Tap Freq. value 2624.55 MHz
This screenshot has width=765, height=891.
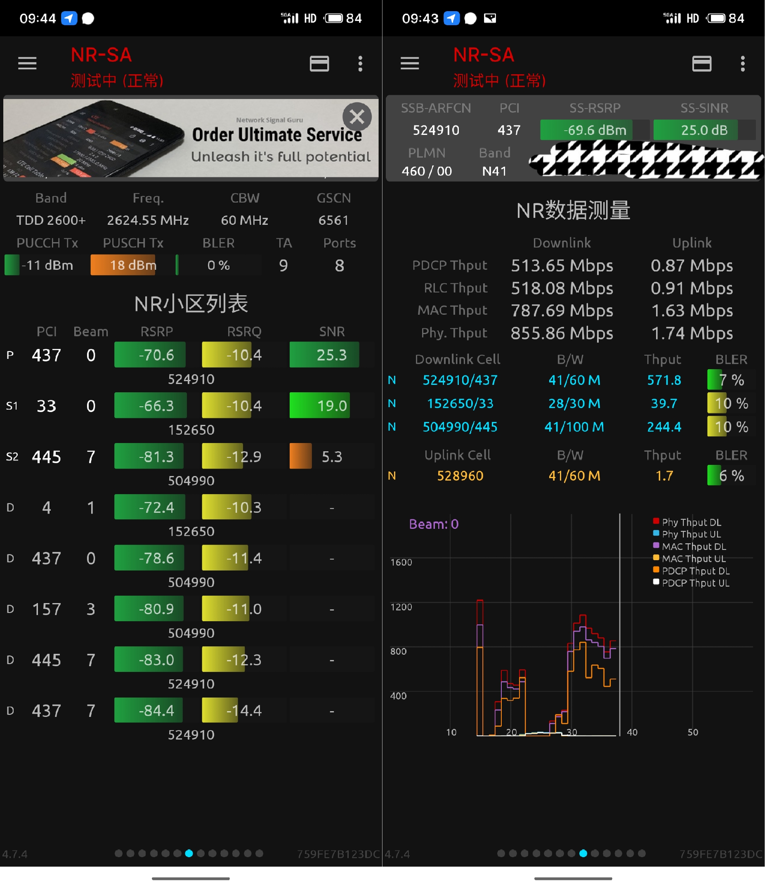click(x=148, y=220)
